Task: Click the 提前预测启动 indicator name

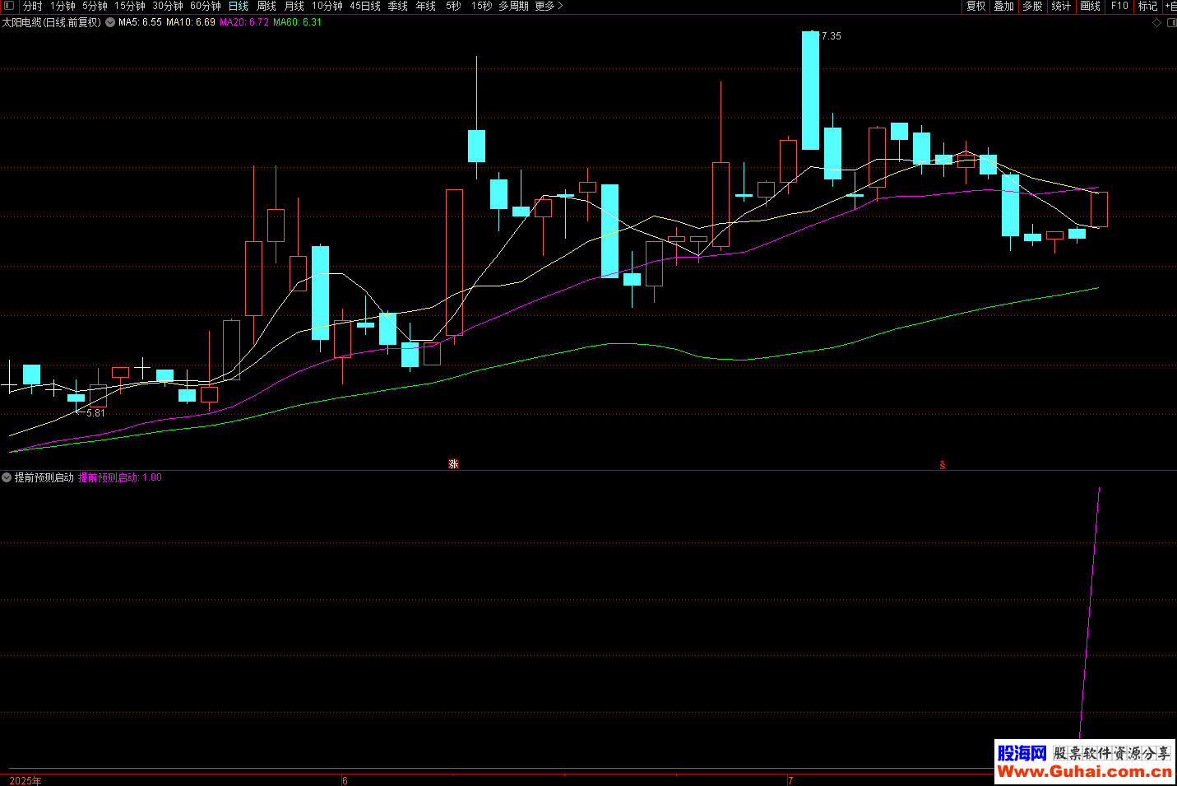Action: click(x=44, y=477)
